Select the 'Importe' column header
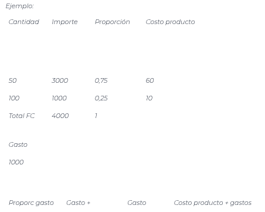The image size is (265, 212). pyautogui.click(x=64, y=22)
